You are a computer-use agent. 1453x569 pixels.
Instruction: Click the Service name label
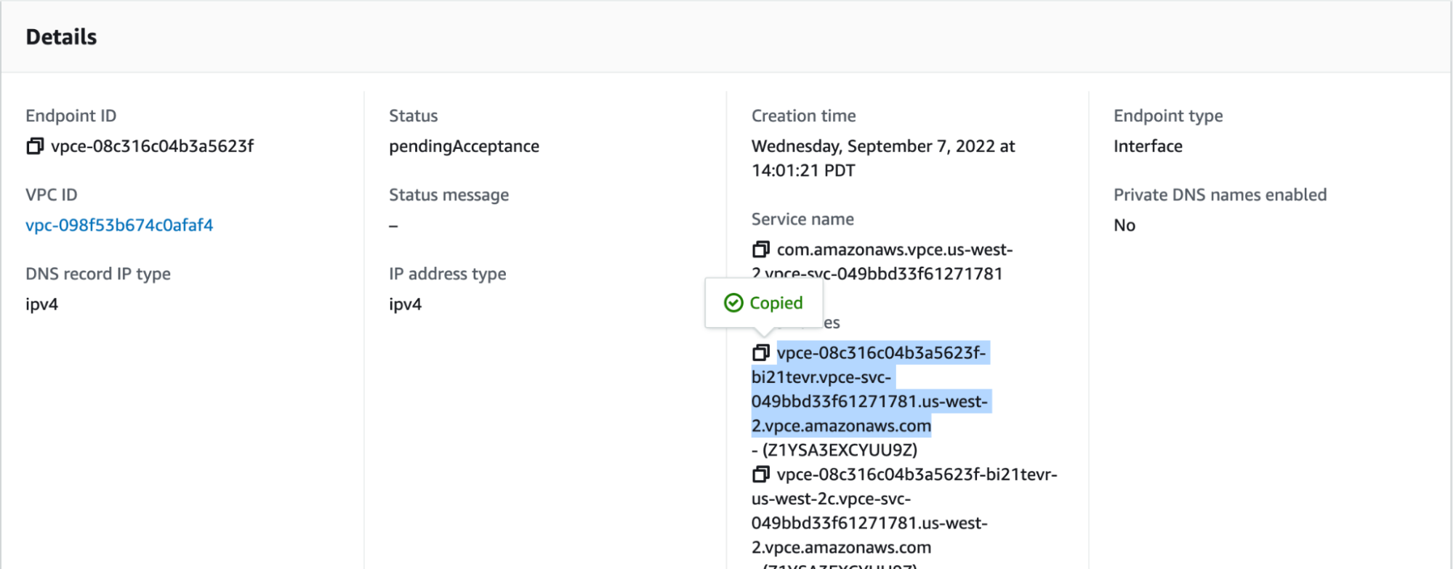point(802,219)
